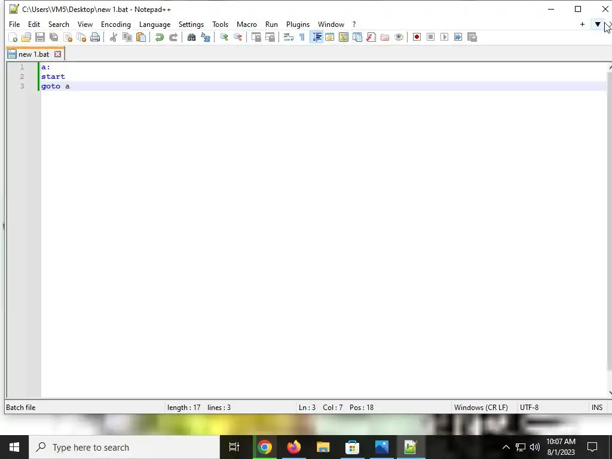Close the new 1.bat tab

[x=58, y=54]
